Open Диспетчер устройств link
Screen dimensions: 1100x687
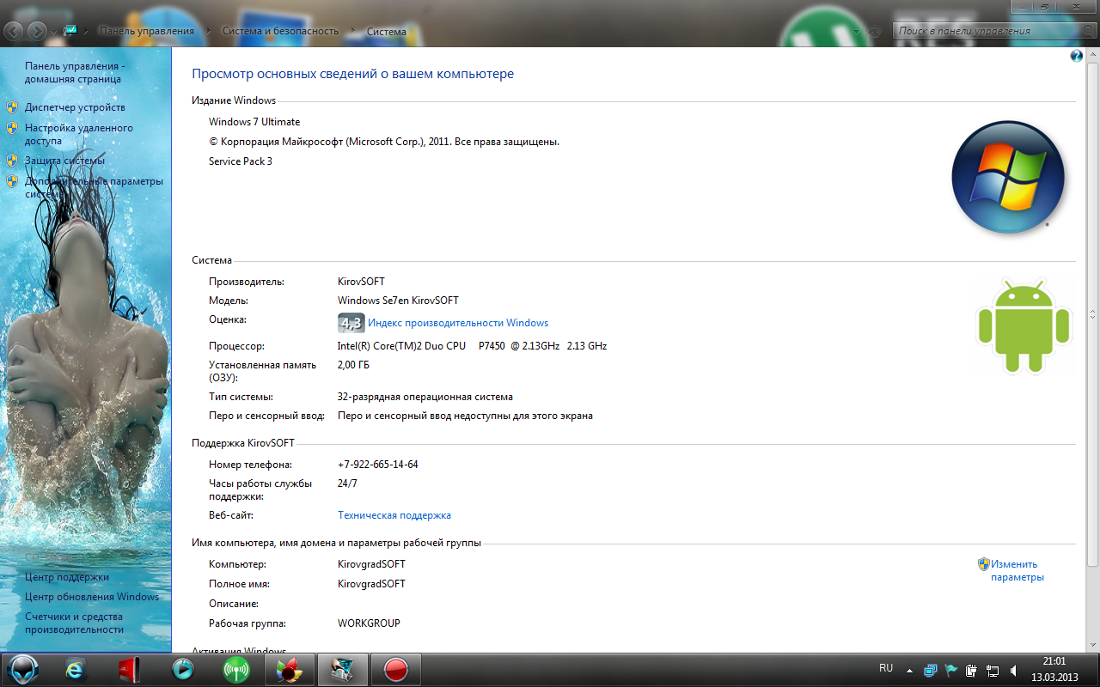[75, 107]
